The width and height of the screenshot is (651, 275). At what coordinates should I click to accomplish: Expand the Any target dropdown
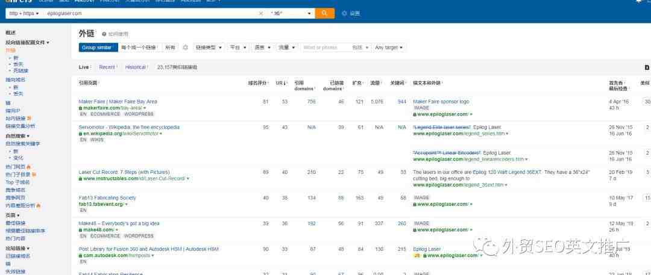coord(389,48)
